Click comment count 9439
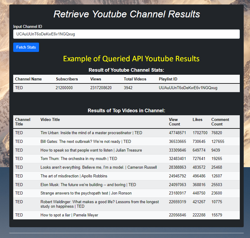This screenshot has height=238, width=250. click(x=216, y=150)
